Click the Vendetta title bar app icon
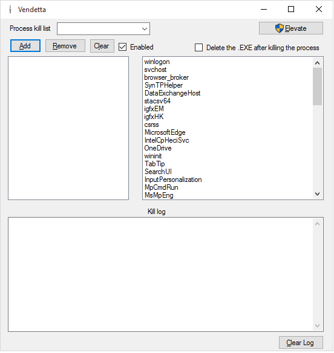Viewport: 334px width, 353px height. coord(10,10)
